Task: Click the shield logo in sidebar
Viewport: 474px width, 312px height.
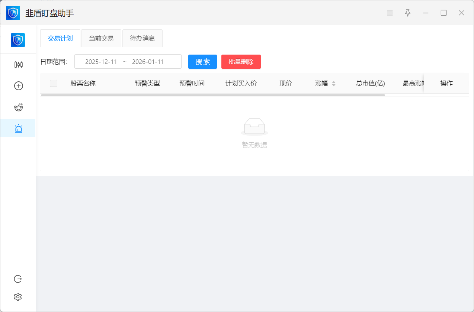Action: click(18, 40)
